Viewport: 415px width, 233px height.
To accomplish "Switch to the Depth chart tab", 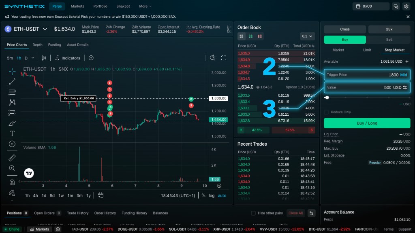I will 37,45.
